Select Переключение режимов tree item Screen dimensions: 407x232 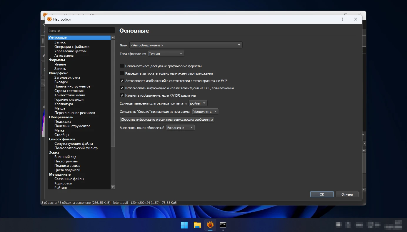pyautogui.click(x=75, y=113)
